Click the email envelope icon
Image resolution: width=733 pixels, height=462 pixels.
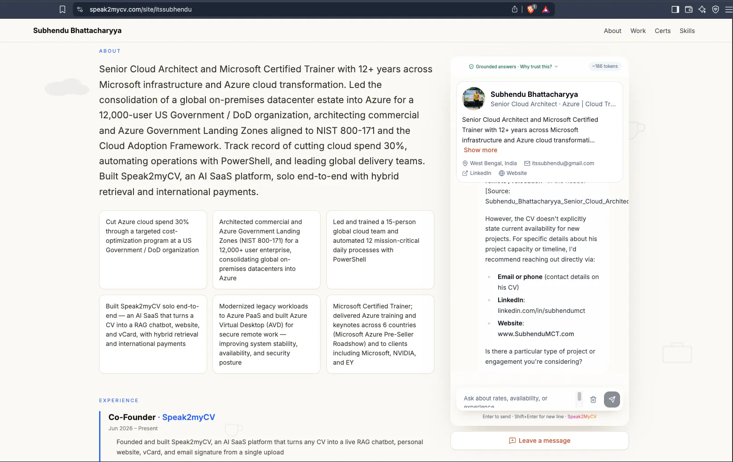click(527, 163)
